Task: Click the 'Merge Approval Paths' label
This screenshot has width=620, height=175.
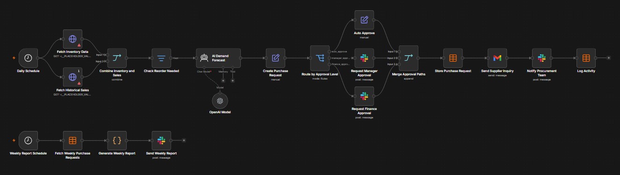Action: (x=409, y=74)
